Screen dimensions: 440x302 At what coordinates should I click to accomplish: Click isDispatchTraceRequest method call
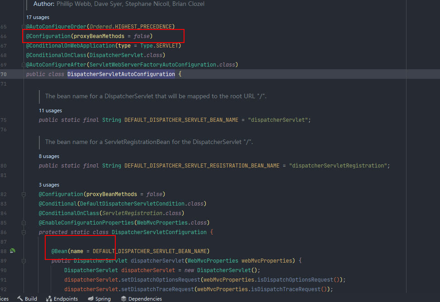coord(286,289)
